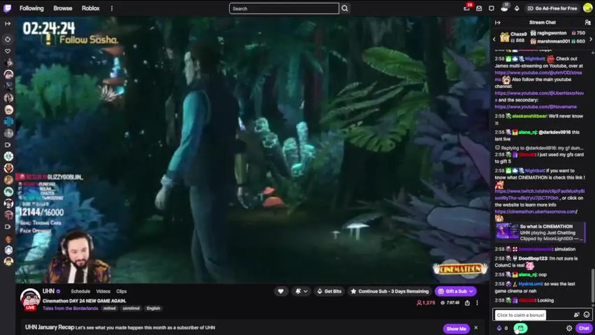Switch to the Videos tab
The width and height of the screenshot is (595, 335).
(103, 291)
